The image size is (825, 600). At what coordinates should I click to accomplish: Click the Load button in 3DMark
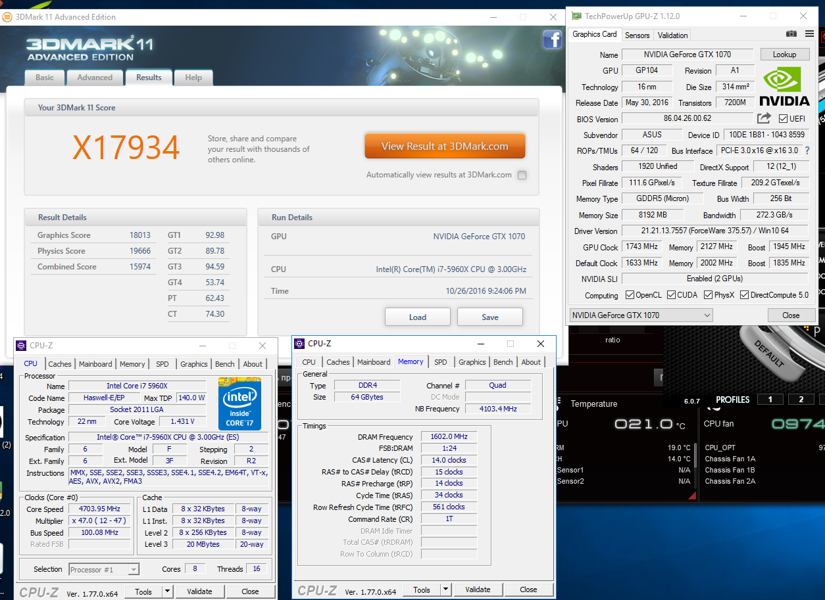[x=418, y=317]
